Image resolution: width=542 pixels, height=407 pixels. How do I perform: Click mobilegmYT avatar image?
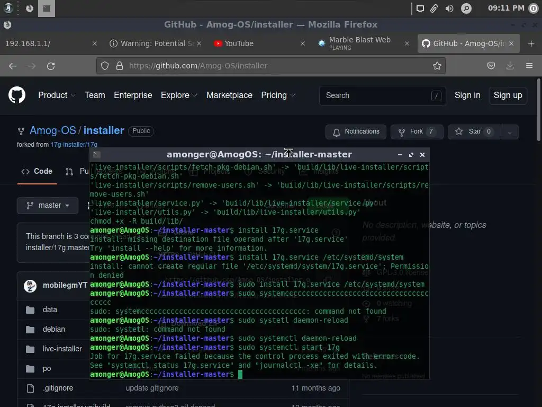pyautogui.click(x=30, y=286)
